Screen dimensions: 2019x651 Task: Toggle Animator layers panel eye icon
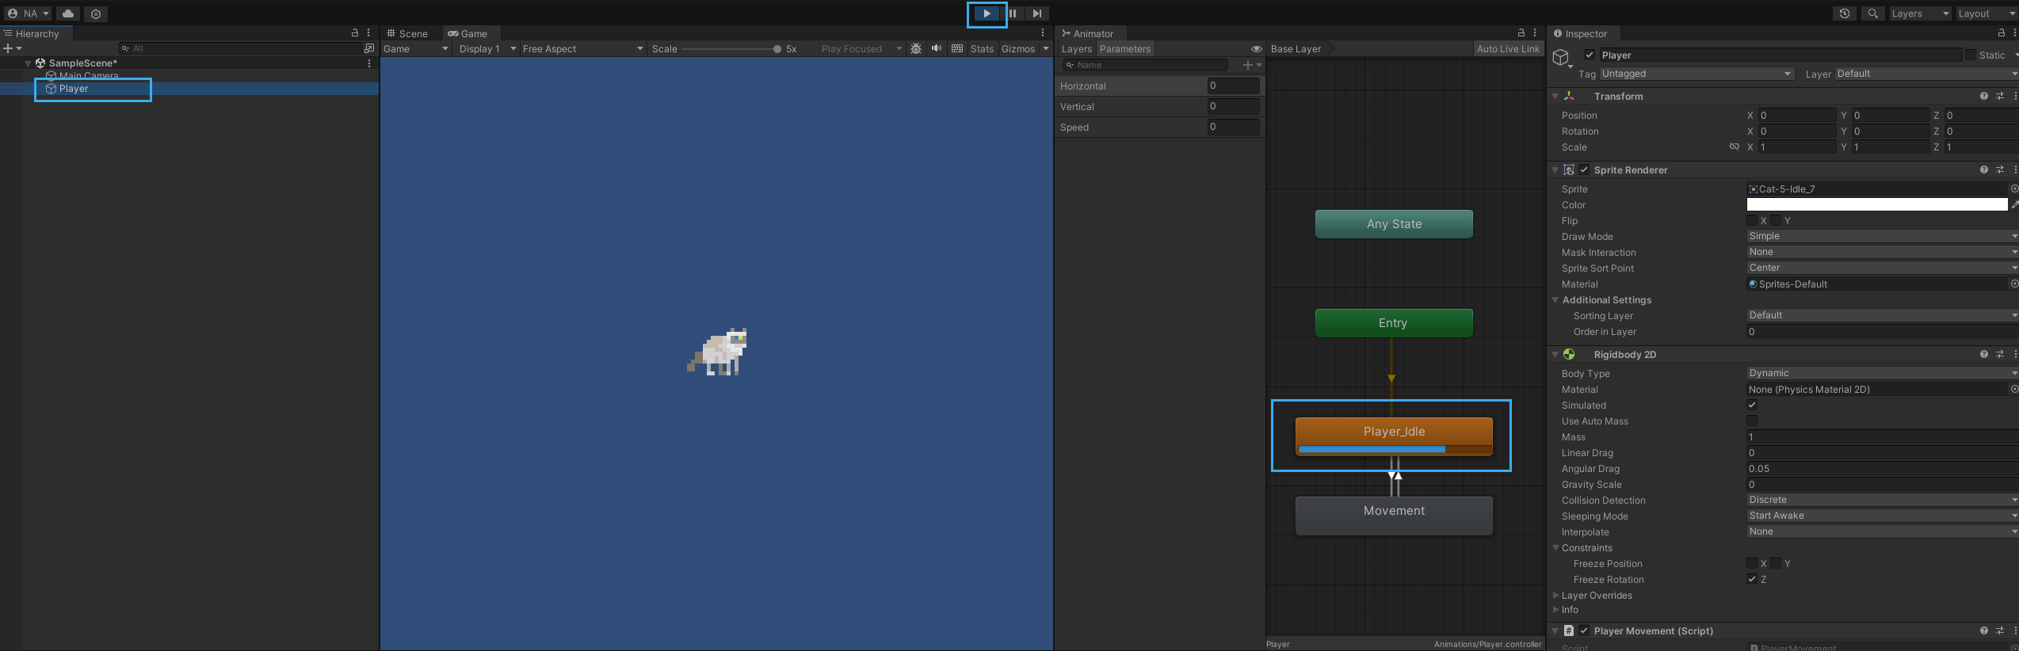[x=1256, y=49]
